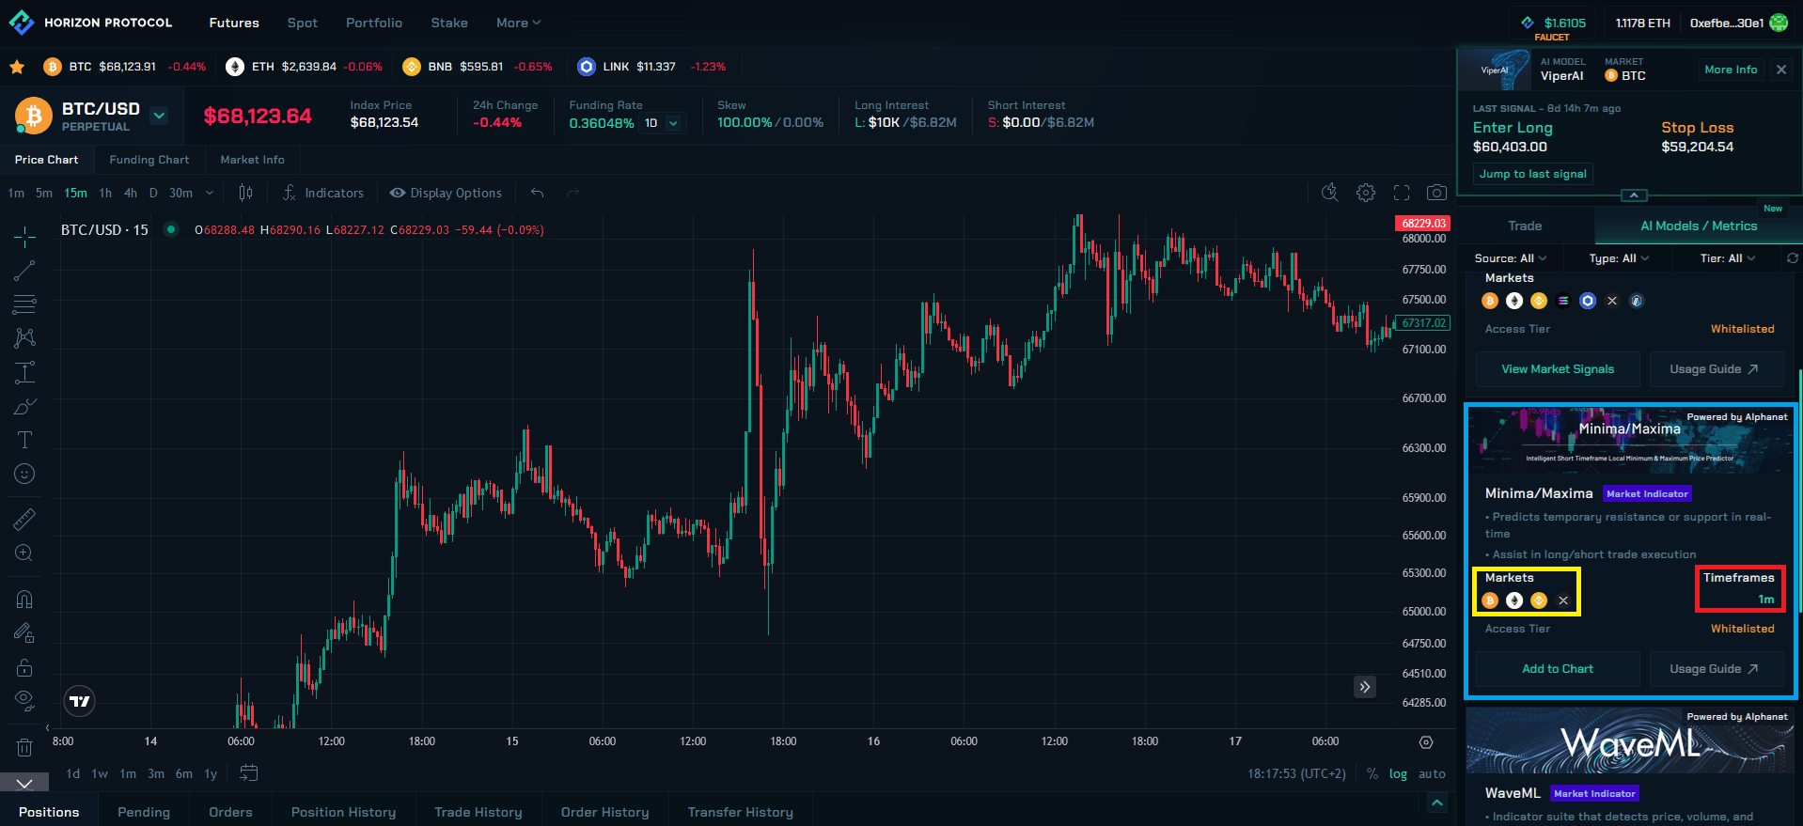
Task: Select the forecasting projection tool
Action: click(24, 372)
